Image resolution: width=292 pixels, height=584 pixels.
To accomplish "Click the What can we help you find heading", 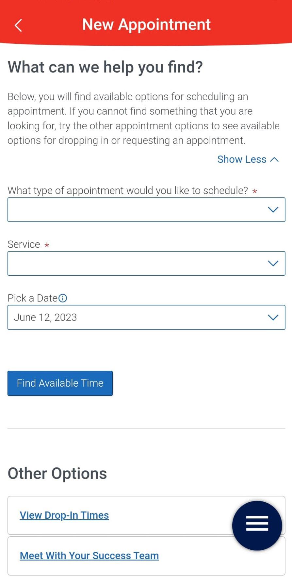I will 105,67.
